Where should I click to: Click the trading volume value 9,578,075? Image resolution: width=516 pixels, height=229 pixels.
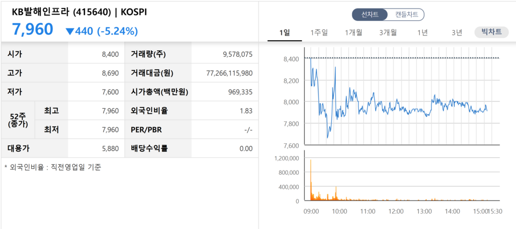[x=238, y=55]
